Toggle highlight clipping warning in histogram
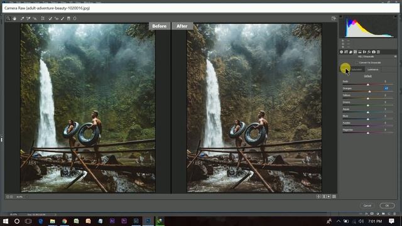Screen dimensions: 402x226 395,17
